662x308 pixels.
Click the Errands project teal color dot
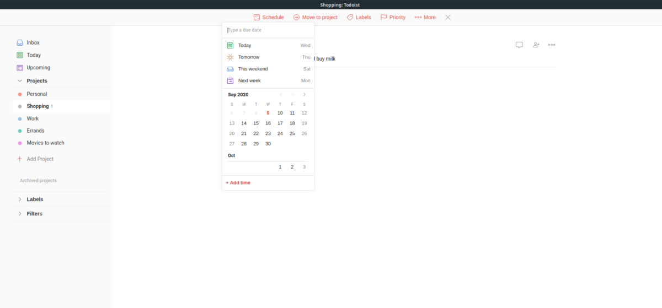(x=20, y=131)
